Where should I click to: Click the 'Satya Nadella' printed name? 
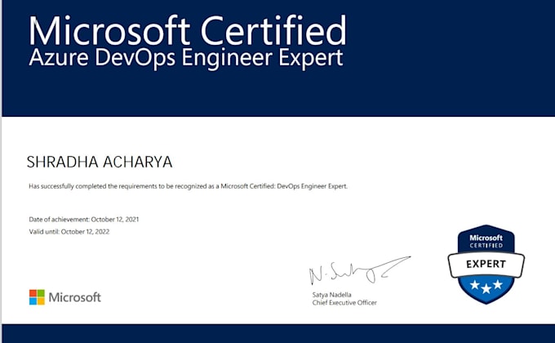pyautogui.click(x=331, y=295)
